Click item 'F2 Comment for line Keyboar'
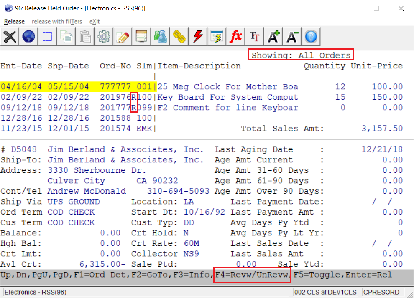Viewport: 414px width, 298px height. point(228,108)
